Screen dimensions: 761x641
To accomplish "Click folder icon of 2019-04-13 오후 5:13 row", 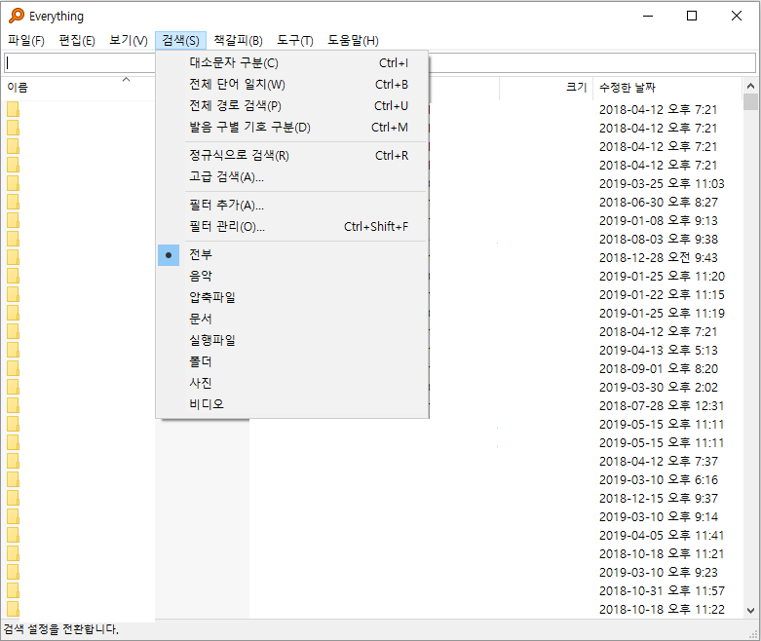I will (x=13, y=350).
